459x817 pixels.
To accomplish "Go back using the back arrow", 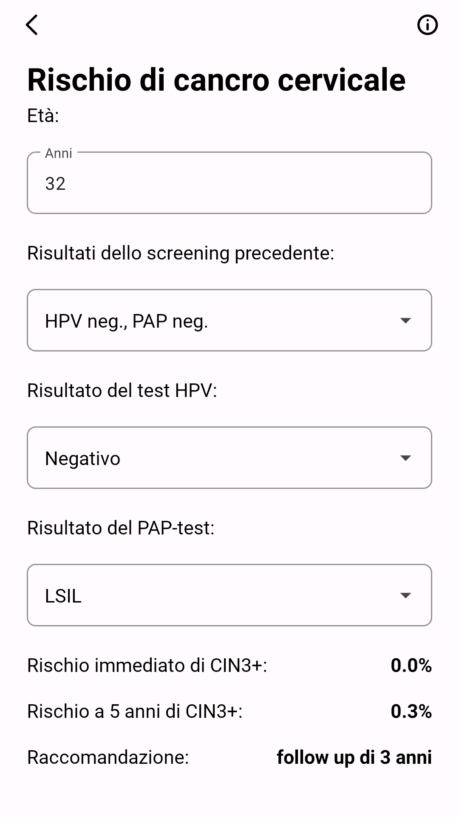I will coord(32,25).
